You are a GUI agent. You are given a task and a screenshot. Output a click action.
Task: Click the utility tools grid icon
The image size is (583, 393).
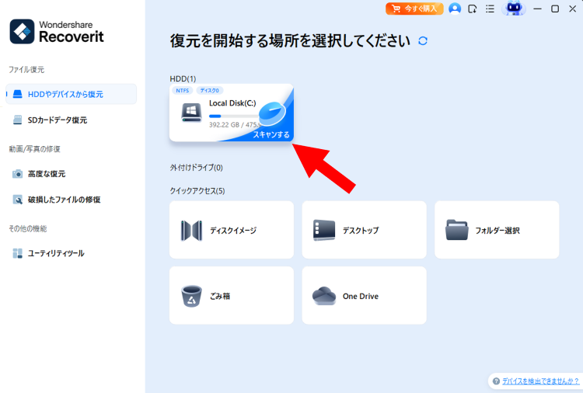[x=17, y=253]
